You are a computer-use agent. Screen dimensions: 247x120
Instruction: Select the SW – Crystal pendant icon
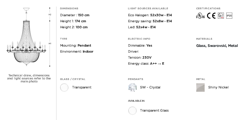(x=133, y=87)
